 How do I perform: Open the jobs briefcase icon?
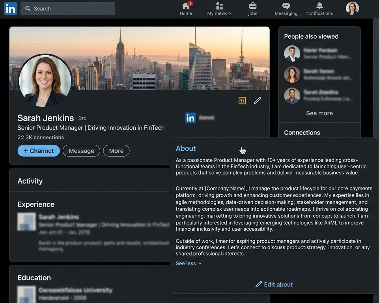click(252, 6)
